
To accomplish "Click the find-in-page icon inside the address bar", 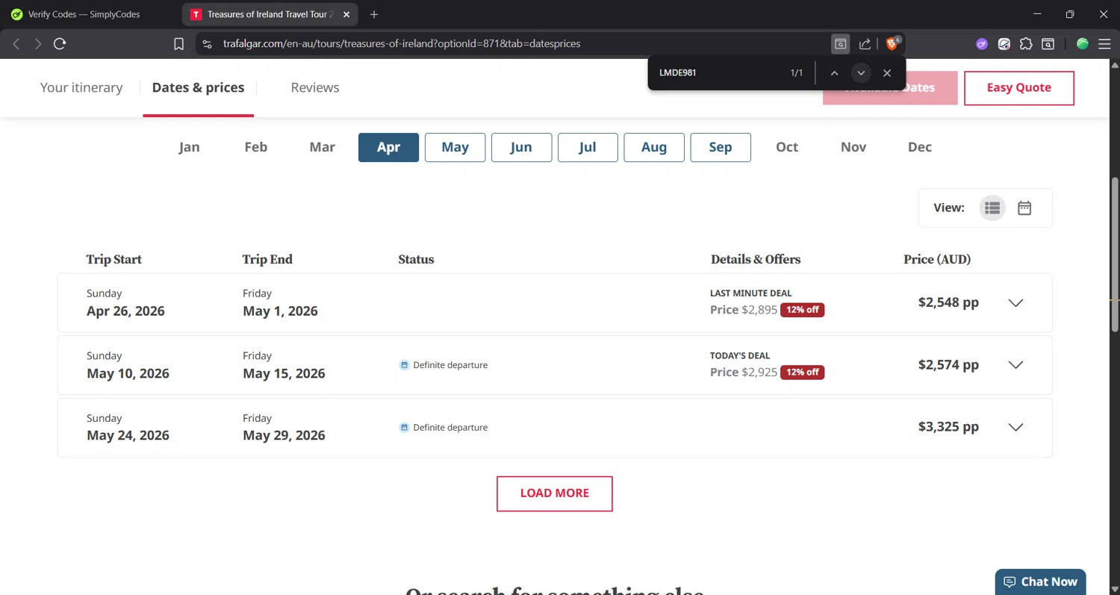I will [x=841, y=44].
